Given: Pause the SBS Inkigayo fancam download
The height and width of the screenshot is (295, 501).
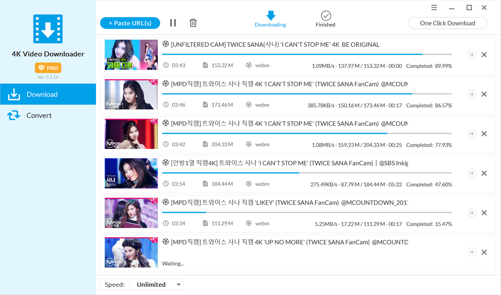Looking at the screenshot, I should click(x=472, y=173).
